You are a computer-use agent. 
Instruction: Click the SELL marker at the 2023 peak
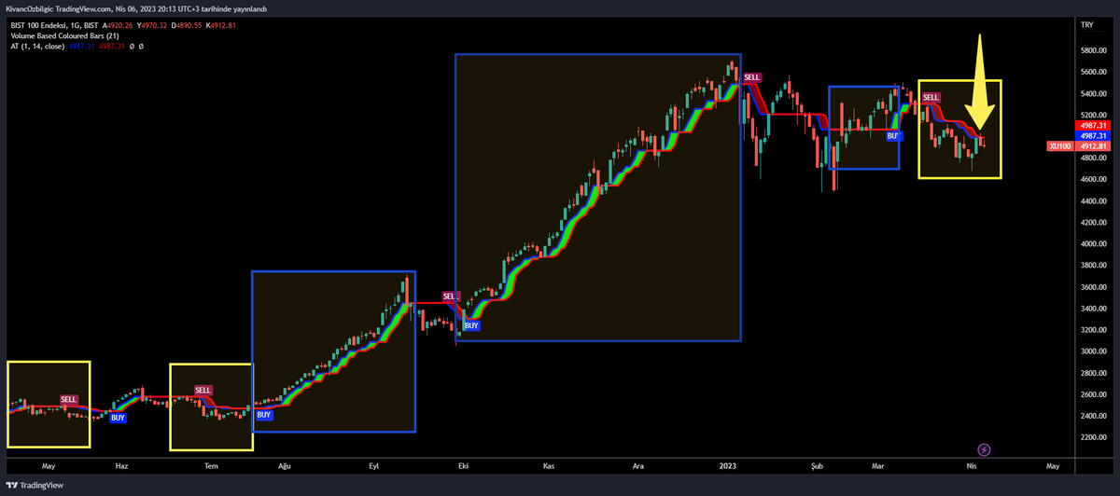(x=752, y=77)
